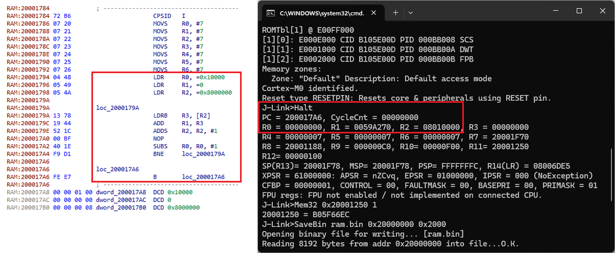Click 'Opening binary file for writing' line
The height and width of the screenshot is (253, 615).
tap(363, 234)
